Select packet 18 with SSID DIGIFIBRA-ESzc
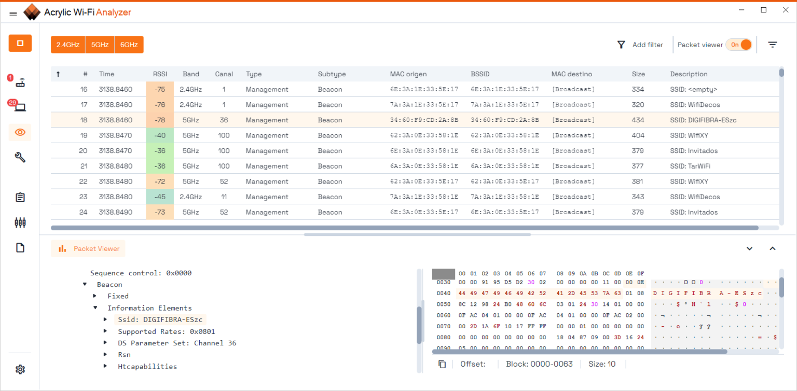The image size is (797, 391). click(x=363, y=120)
